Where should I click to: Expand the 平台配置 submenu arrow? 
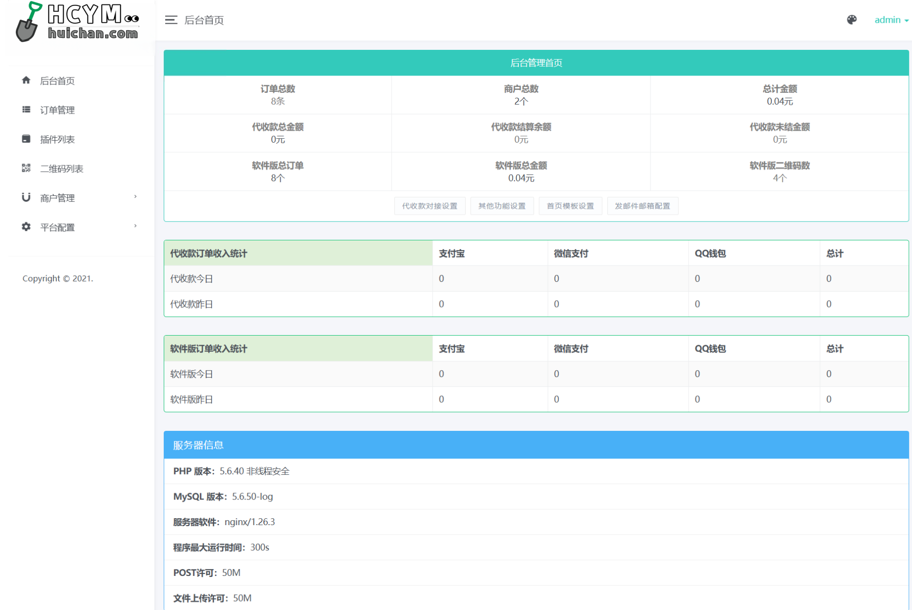click(x=135, y=226)
